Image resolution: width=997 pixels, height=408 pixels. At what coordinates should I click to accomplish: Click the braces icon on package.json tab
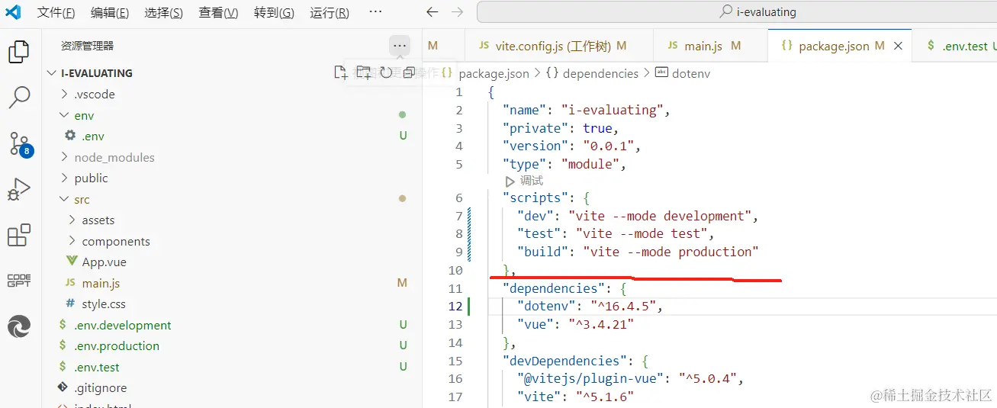pos(786,46)
